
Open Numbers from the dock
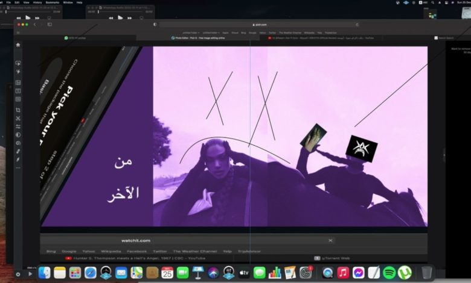tap(275, 273)
